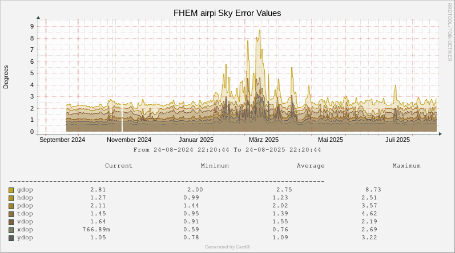Viewport: 455px width, 253px height.
Task: Click gdop average value 2.75
Action: (284, 190)
